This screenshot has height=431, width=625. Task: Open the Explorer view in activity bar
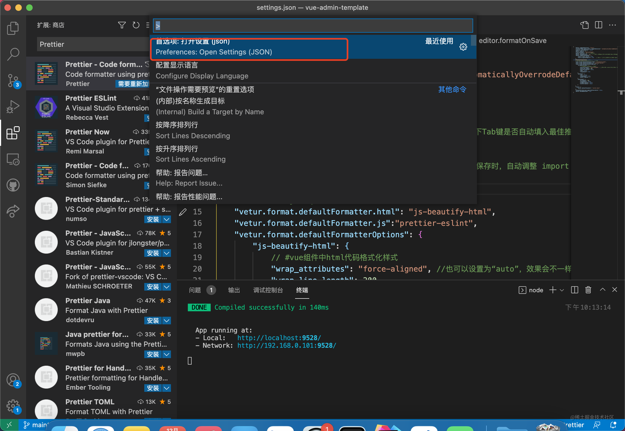click(13, 28)
